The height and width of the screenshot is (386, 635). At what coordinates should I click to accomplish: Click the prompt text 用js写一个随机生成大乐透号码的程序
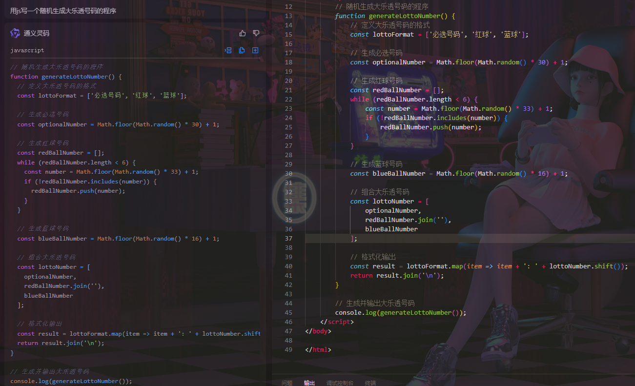click(x=63, y=11)
